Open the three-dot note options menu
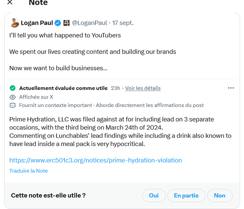 point(231,88)
